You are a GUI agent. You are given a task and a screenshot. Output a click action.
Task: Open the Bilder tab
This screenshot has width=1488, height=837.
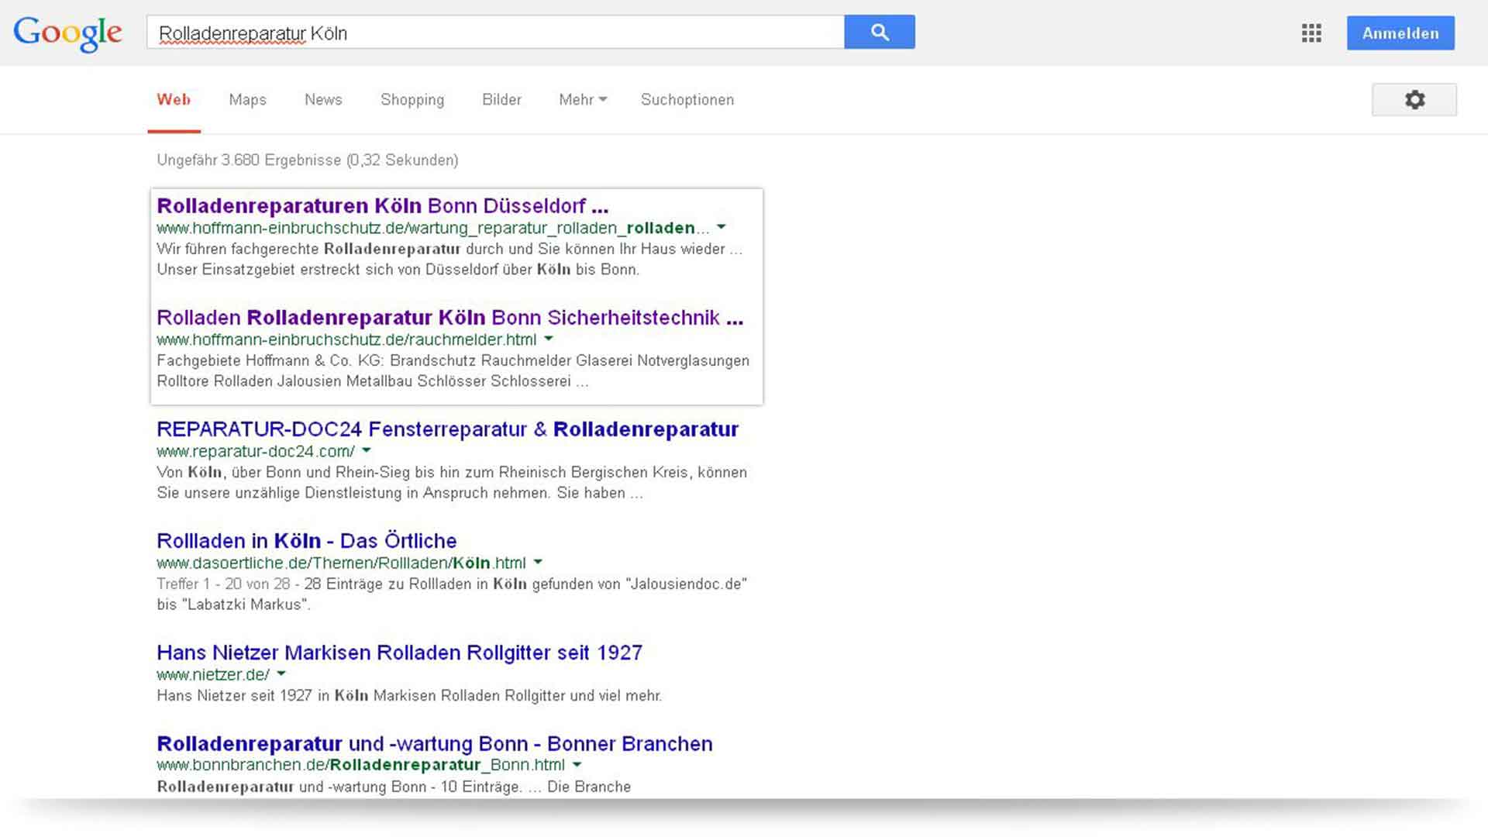[501, 100]
